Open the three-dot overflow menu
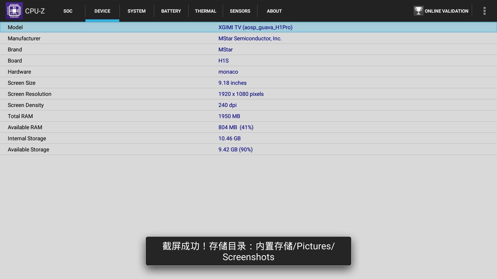Screen dimensions: 497x279 pos(484,11)
